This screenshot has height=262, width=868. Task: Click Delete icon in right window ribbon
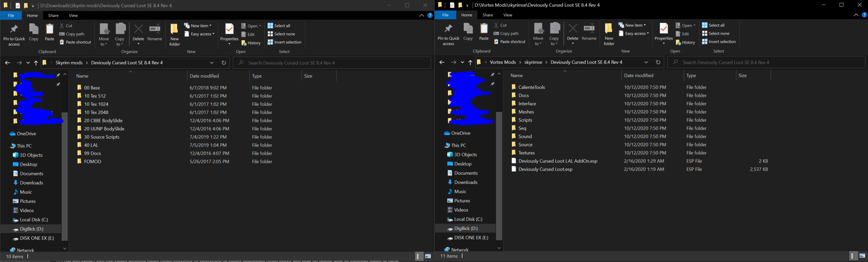(573, 32)
